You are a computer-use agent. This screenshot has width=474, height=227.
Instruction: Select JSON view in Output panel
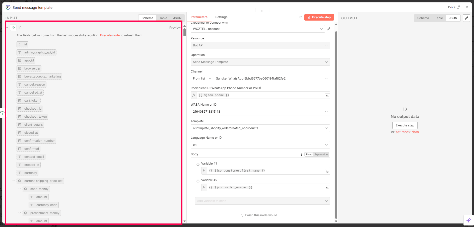pyautogui.click(x=453, y=18)
